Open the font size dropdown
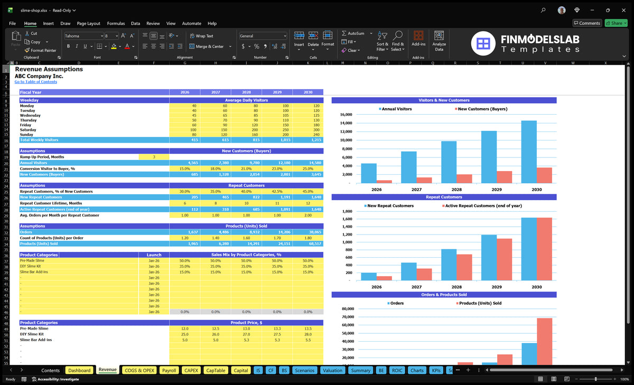Image resolution: width=634 pixels, height=385 pixels. 117,36
